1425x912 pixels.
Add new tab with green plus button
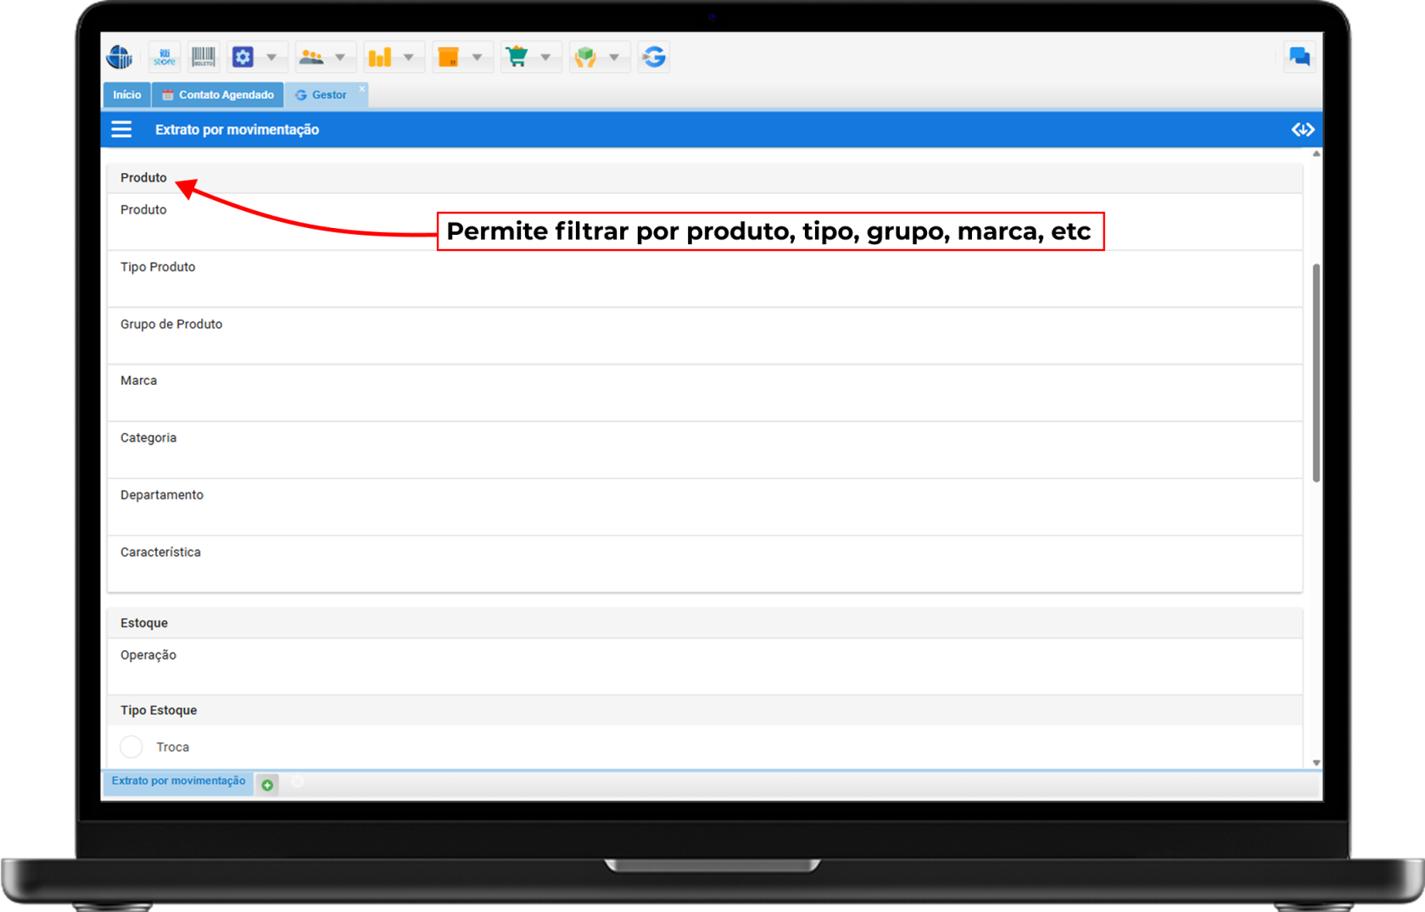(267, 785)
